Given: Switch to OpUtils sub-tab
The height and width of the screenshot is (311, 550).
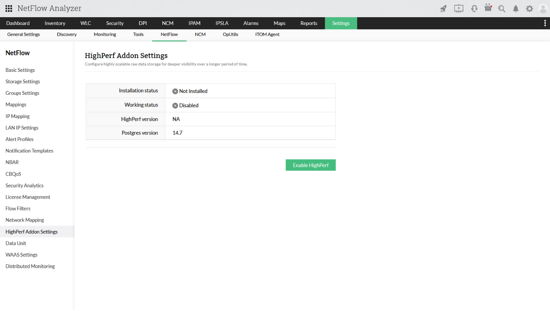Looking at the screenshot, I should click(231, 34).
